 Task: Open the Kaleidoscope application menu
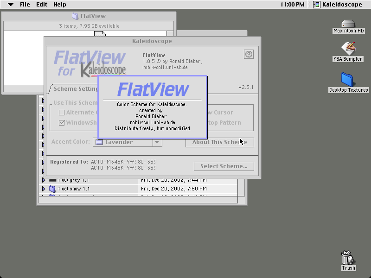coord(338,5)
